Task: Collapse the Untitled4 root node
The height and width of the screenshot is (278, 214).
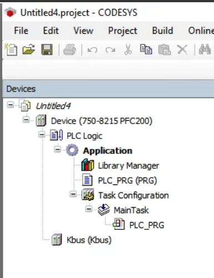Action: tap(11, 105)
